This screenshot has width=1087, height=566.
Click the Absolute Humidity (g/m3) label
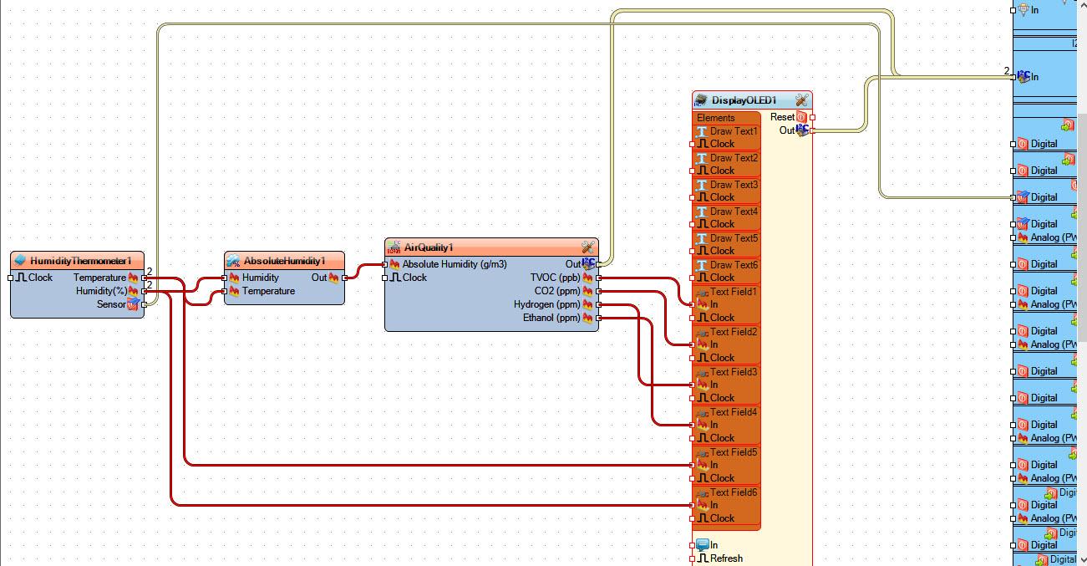click(455, 264)
